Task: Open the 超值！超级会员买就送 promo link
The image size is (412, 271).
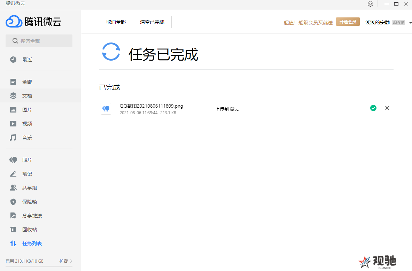Action: coord(308,23)
